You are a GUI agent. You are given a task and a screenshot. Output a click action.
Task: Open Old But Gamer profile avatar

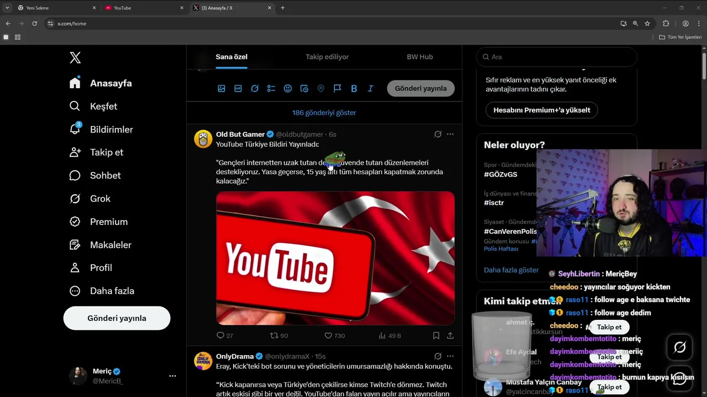[x=203, y=139]
